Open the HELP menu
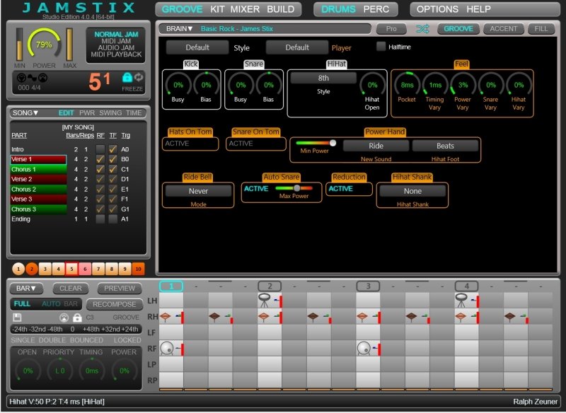This screenshot has width=566, height=413. 478,9
